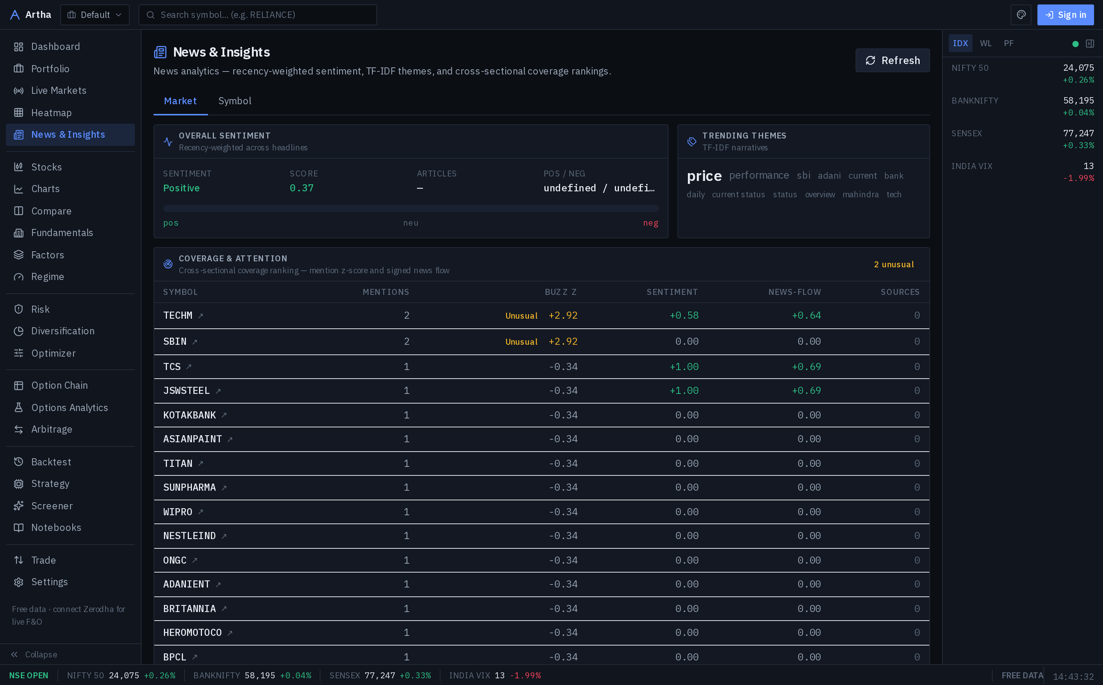This screenshot has width=1103, height=685.
Task: Click the Sign in button
Action: click(x=1065, y=15)
